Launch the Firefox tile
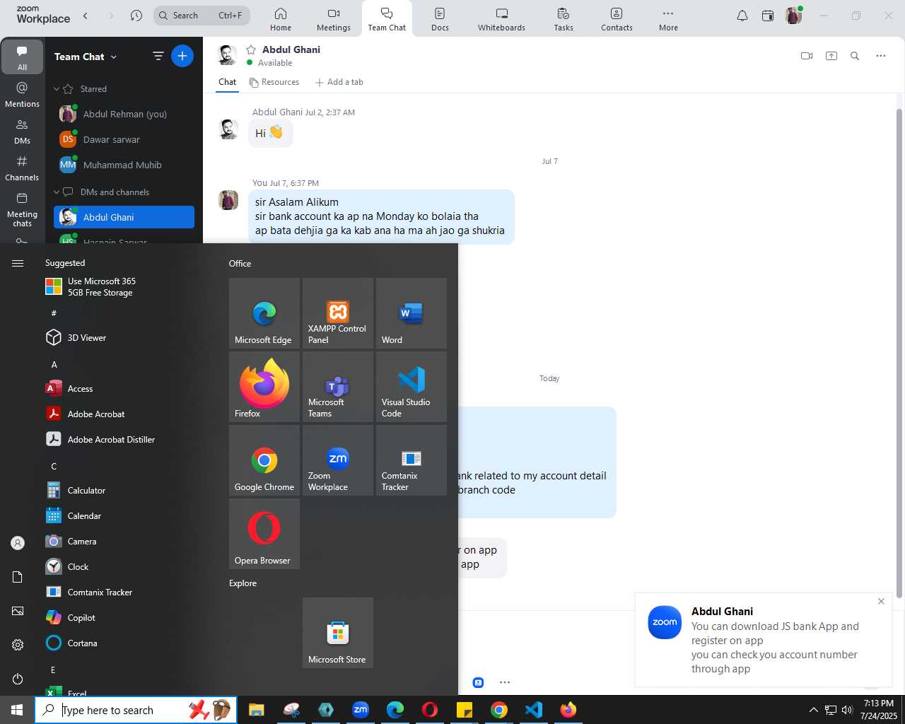 264,387
